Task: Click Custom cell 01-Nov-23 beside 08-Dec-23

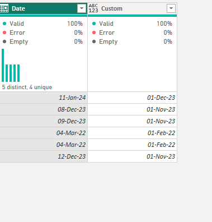Action: (x=132, y=109)
